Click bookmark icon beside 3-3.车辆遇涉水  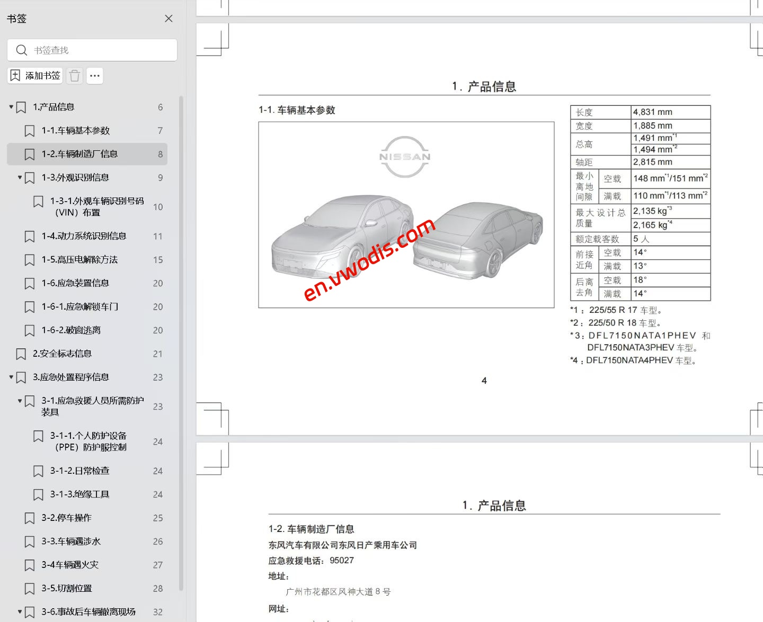[29, 541]
